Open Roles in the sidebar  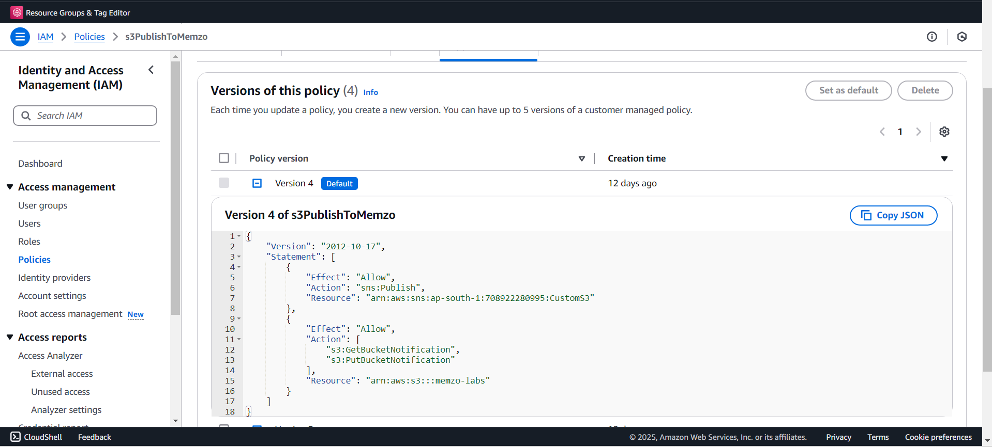29,242
